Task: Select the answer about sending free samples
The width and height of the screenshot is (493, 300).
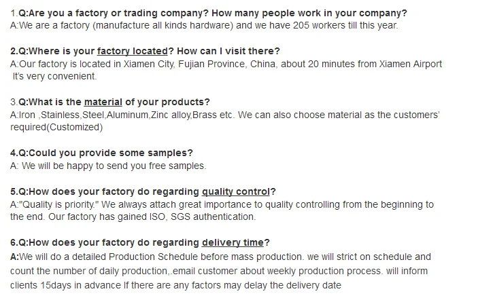Action: coord(108,166)
